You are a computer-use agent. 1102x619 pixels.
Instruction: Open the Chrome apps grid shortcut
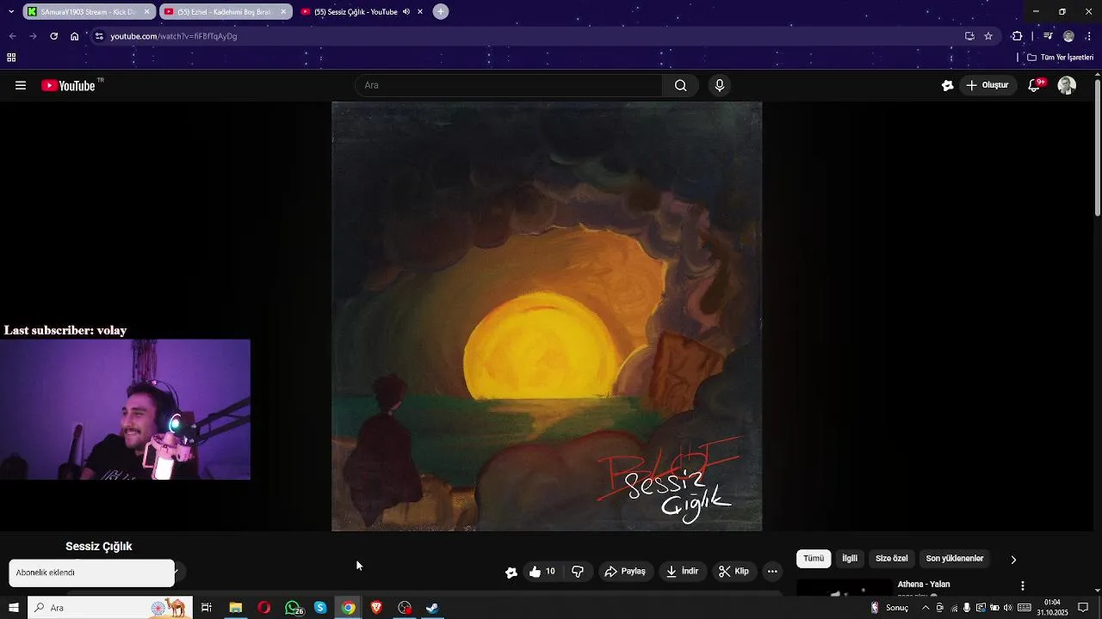pyautogui.click(x=11, y=58)
